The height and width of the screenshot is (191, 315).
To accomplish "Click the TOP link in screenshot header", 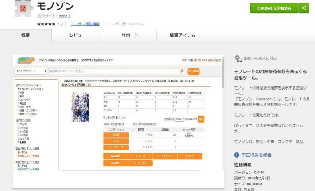I will click(184, 60).
